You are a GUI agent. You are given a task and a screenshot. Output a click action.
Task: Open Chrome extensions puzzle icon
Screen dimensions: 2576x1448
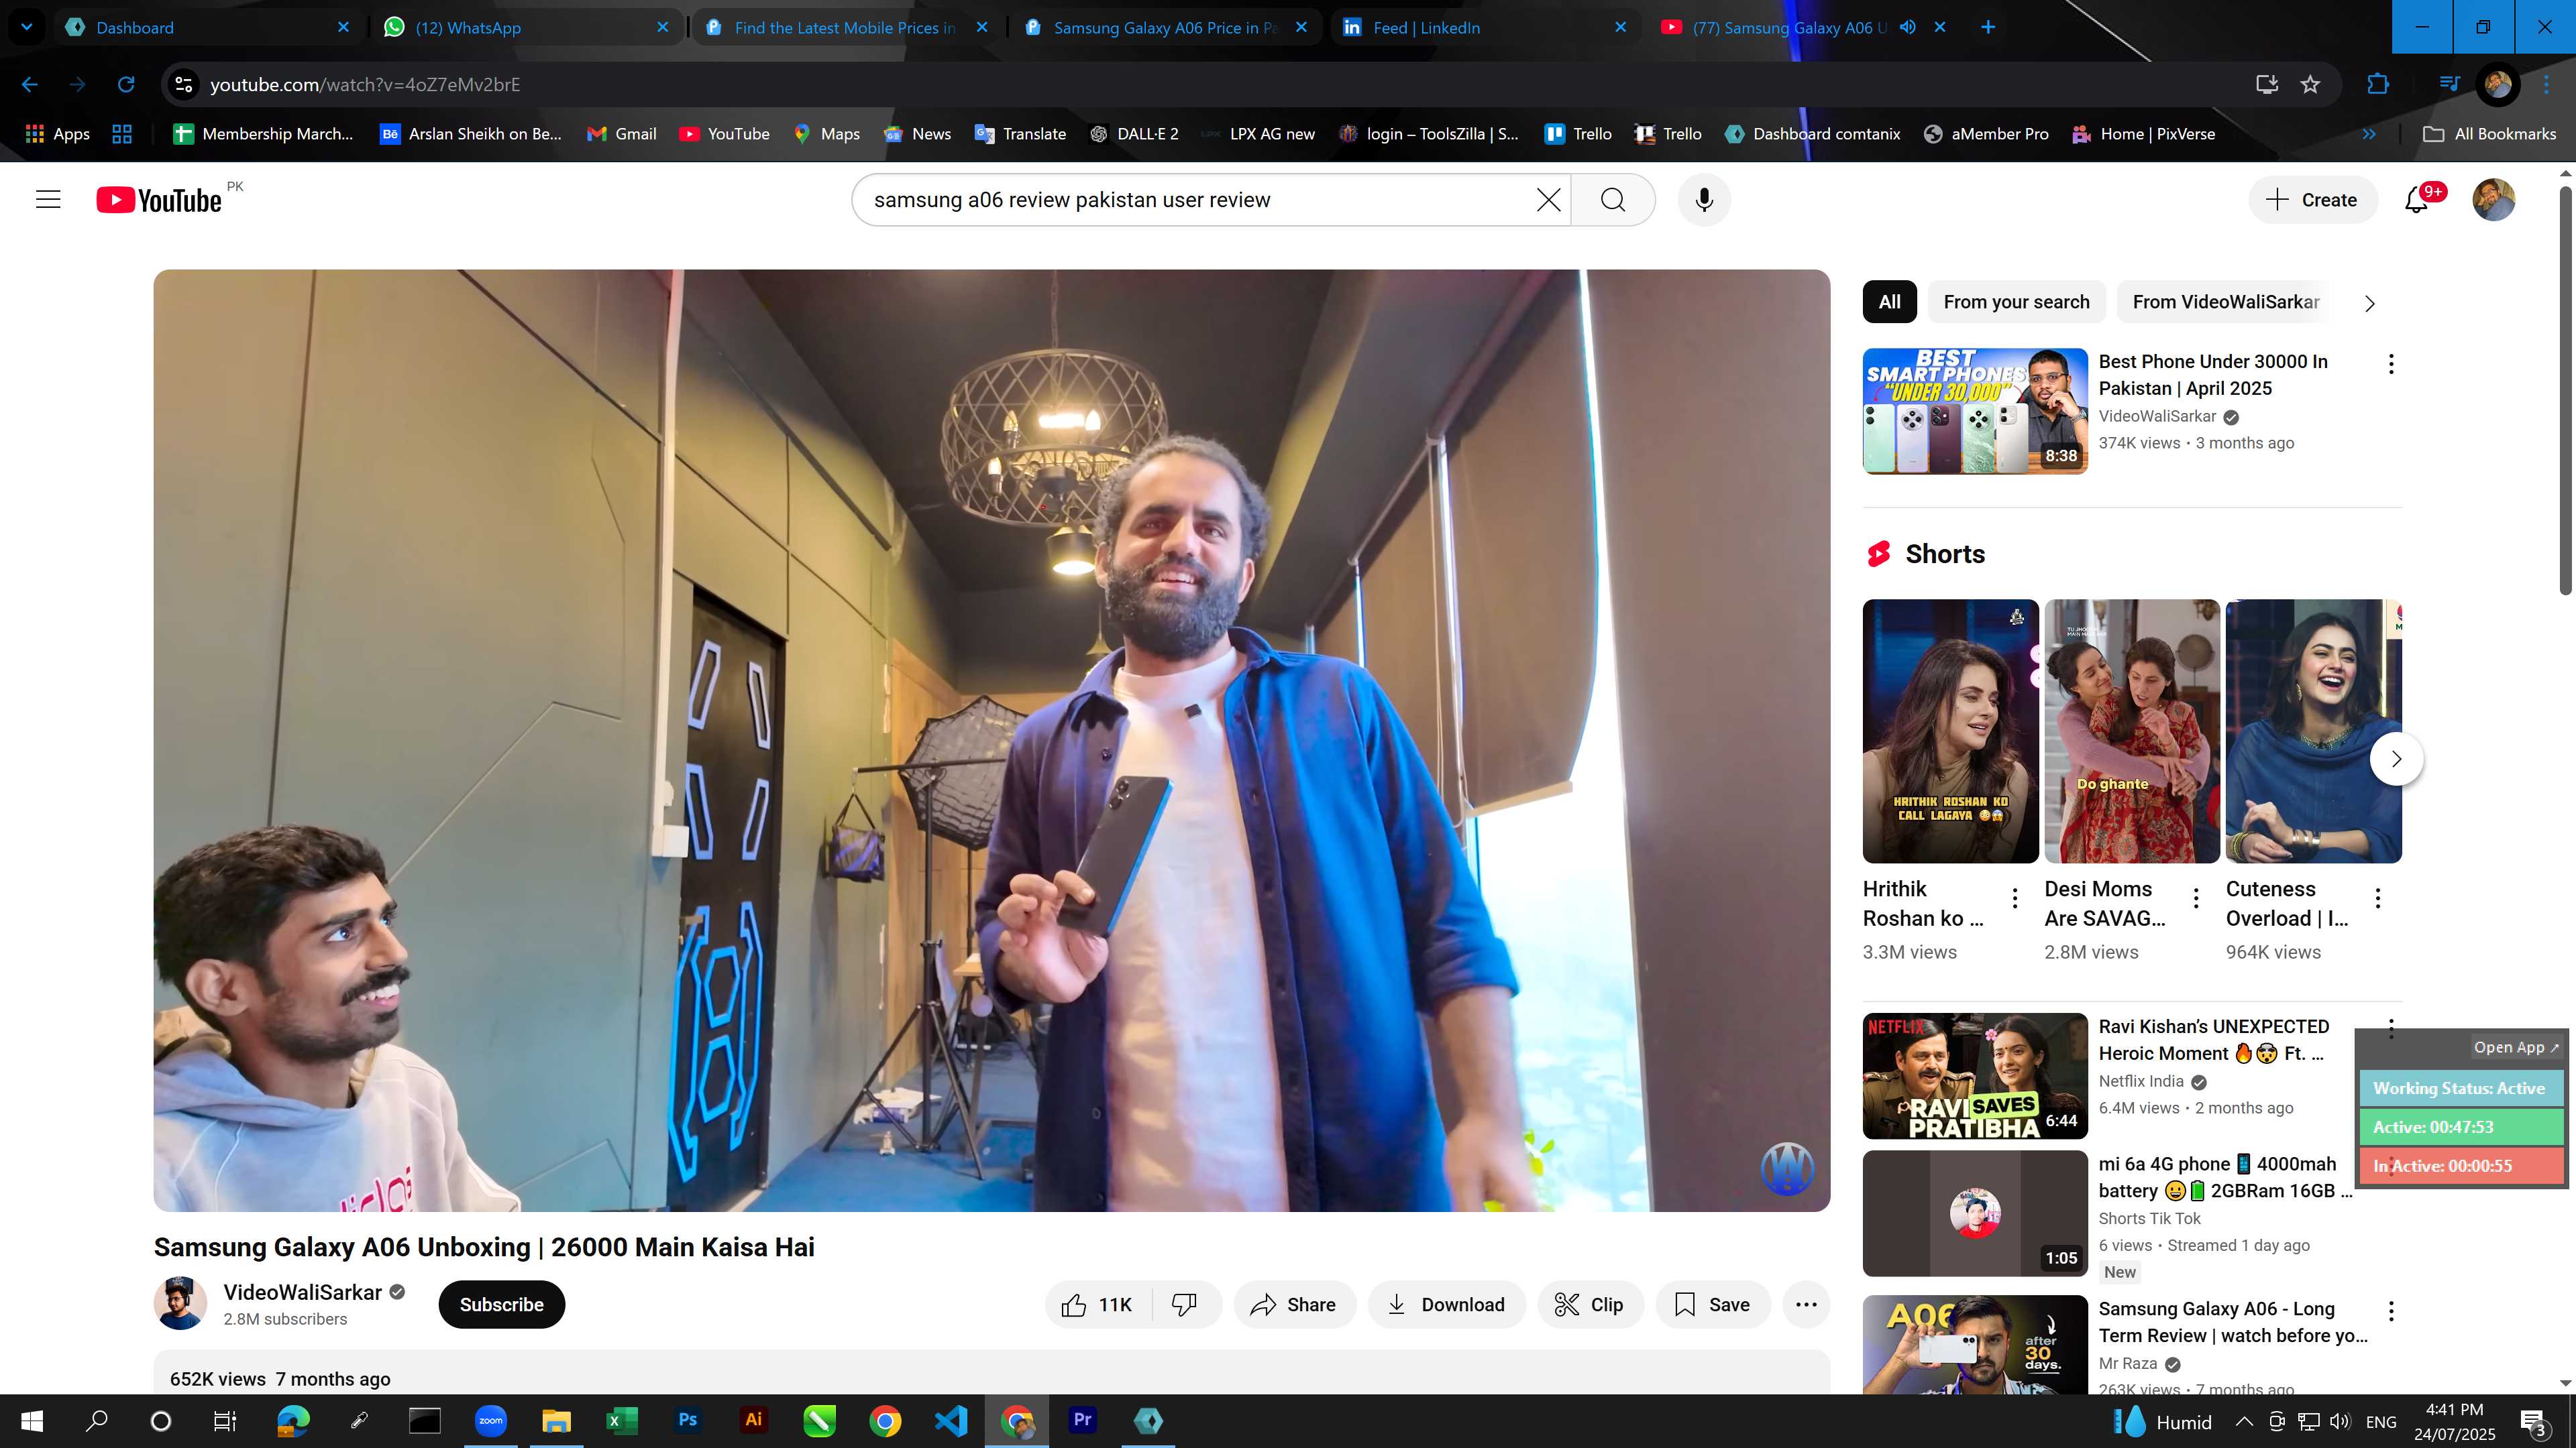(x=2378, y=85)
